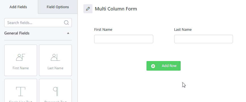The image size is (246, 102).
Task: Select the First Name form label
Action: 103,29
